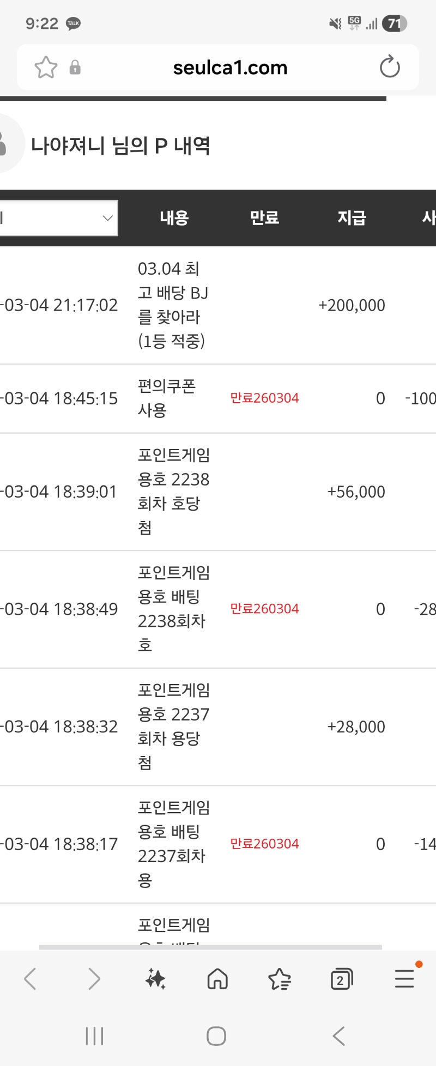Tap the bookmark star in address bar

tap(46, 68)
